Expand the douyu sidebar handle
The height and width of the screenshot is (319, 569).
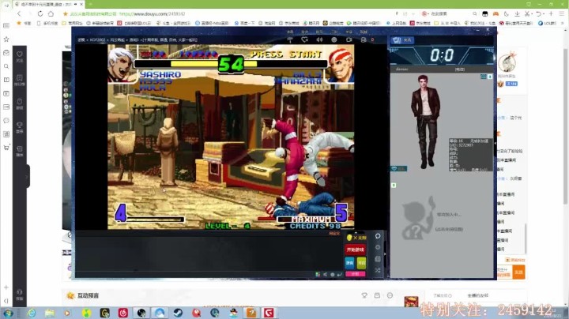(27, 177)
